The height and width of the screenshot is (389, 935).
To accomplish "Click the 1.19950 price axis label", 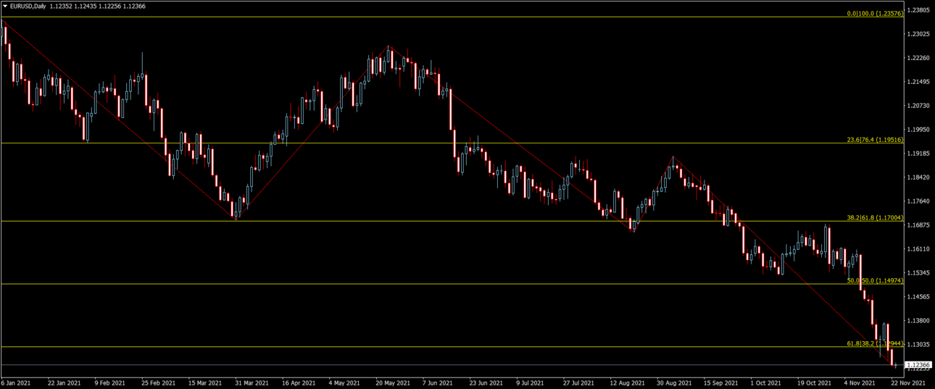I will click(919, 130).
